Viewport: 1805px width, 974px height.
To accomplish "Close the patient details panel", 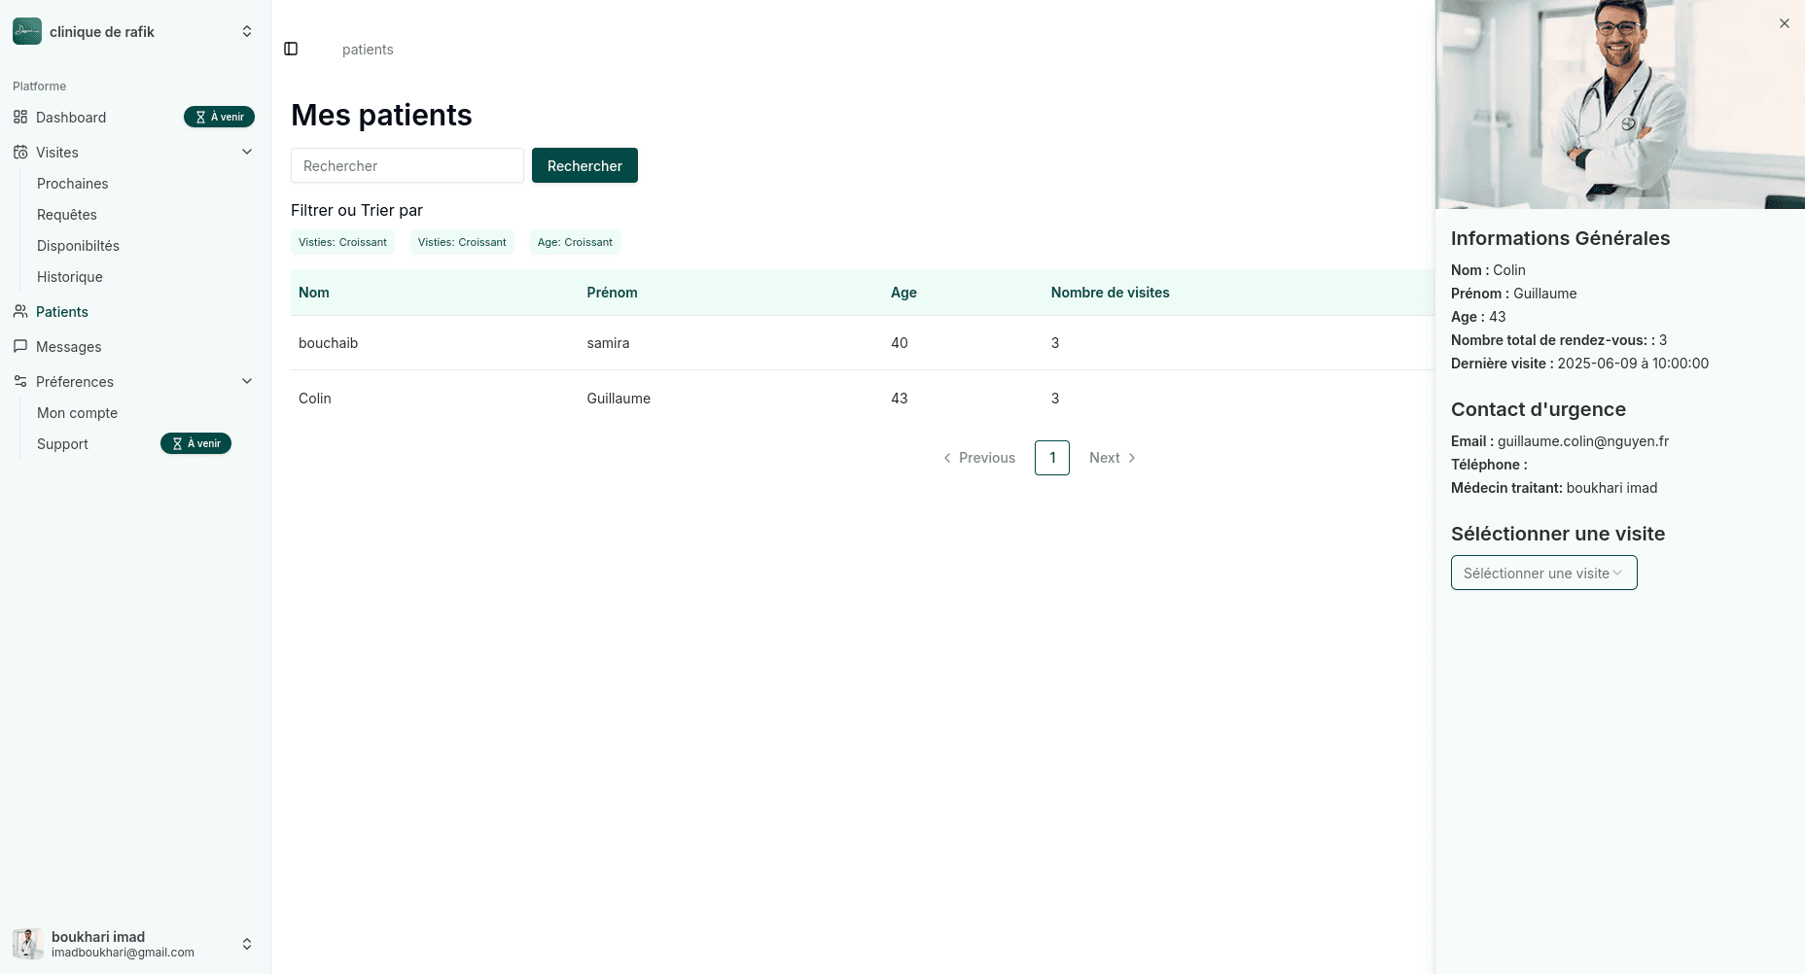I will click(x=1784, y=23).
